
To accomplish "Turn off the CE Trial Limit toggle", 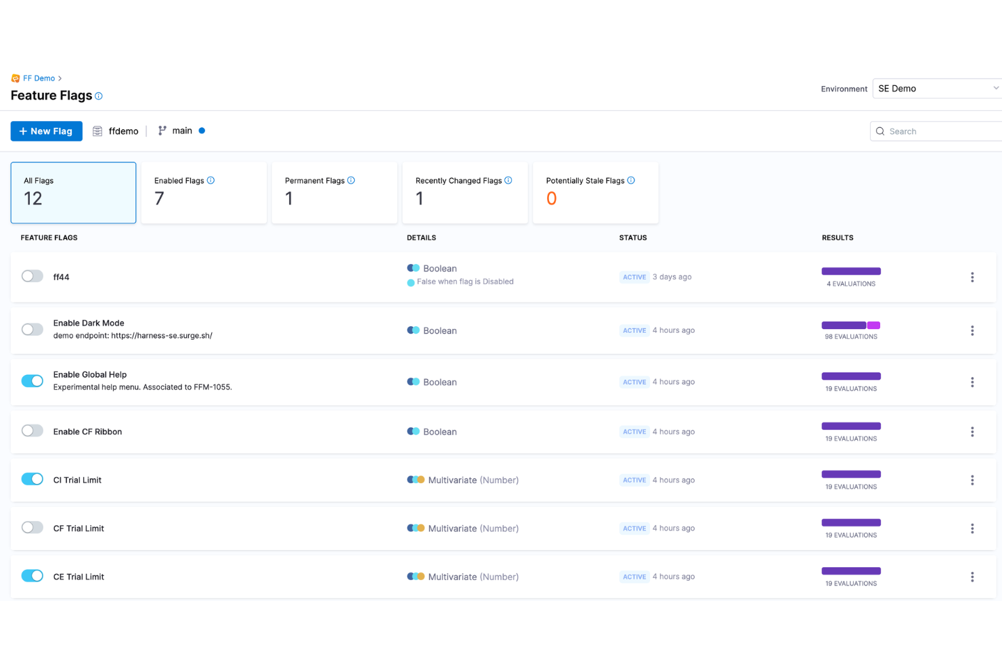I will click(32, 576).
